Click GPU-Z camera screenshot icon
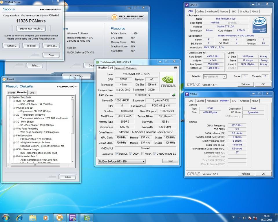Screen dimensions: 278x222 pos(175,67)
